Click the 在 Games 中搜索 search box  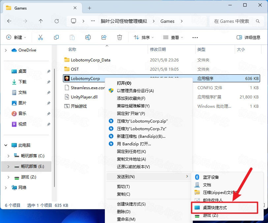pos(237,21)
